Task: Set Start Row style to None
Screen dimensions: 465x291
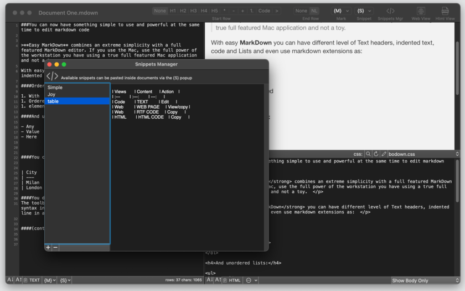Action: (x=160, y=11)
